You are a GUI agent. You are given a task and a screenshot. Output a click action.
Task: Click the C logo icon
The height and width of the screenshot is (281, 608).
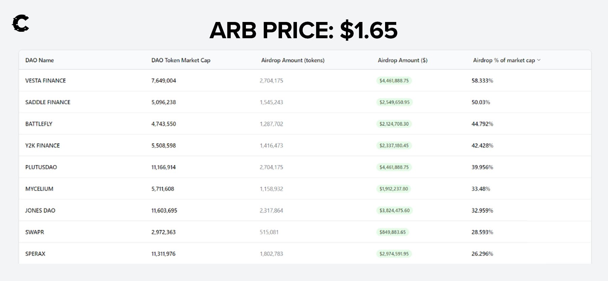[x=21, y=24]
